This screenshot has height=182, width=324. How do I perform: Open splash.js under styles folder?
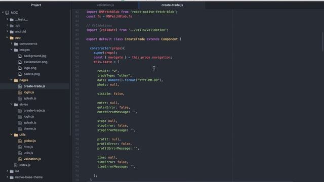(x=30, y=122)
